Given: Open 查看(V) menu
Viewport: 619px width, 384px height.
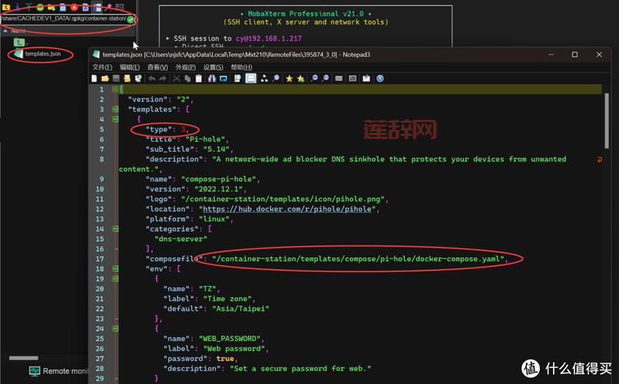Looking at the screenshot, I should [x=157, y=67].
